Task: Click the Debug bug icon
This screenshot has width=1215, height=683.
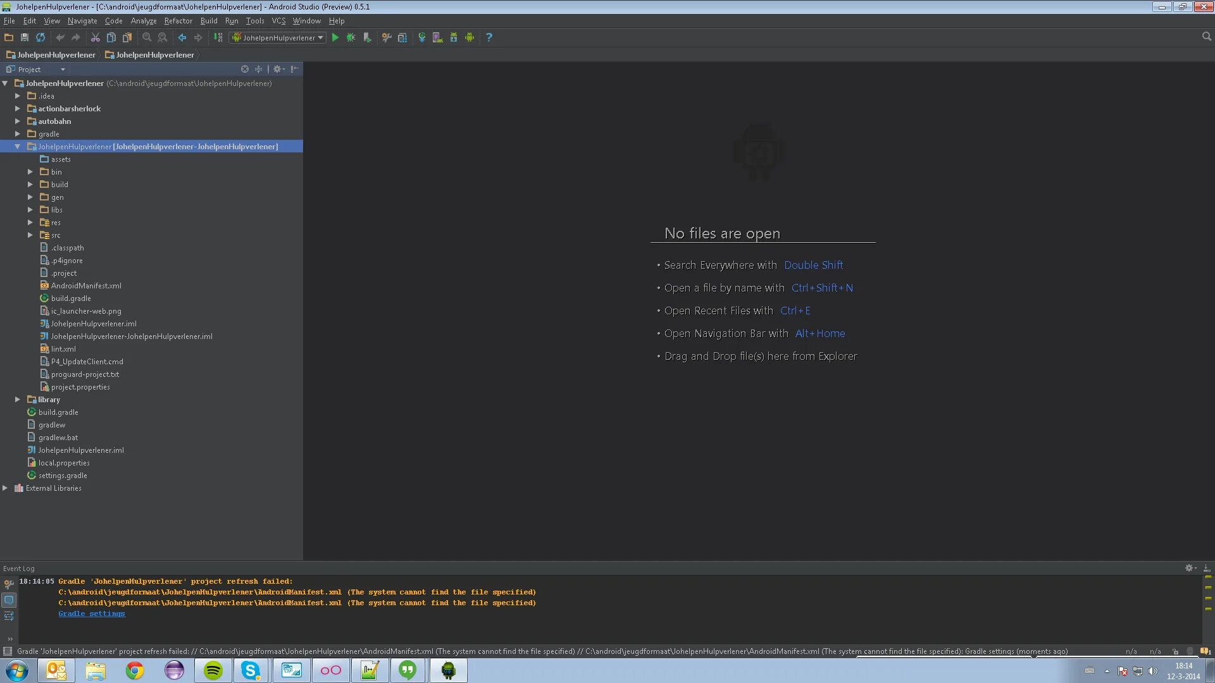Action: coord(351,38)
